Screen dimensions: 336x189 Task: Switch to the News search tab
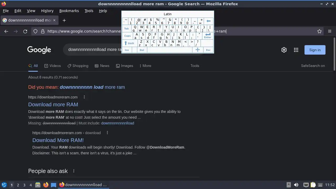(102, 66)
